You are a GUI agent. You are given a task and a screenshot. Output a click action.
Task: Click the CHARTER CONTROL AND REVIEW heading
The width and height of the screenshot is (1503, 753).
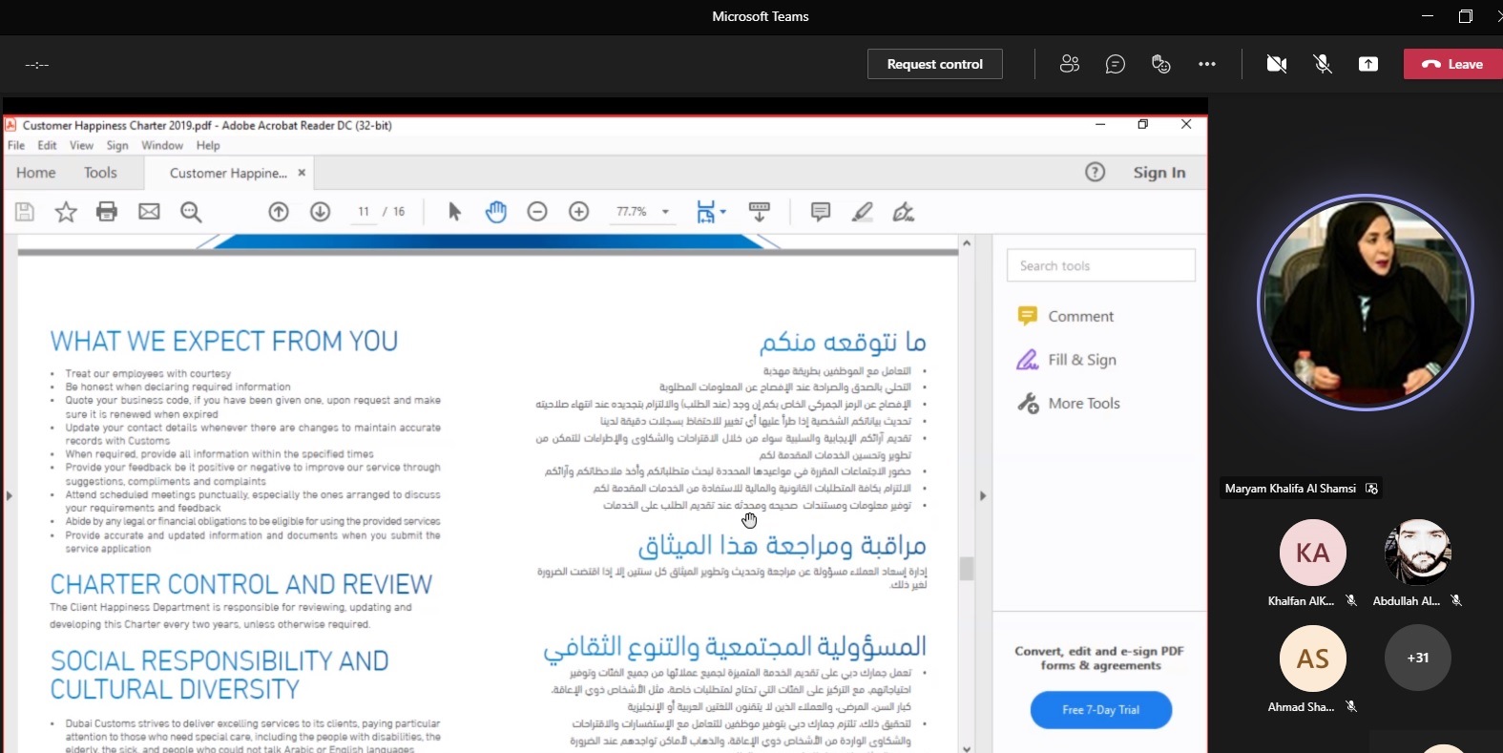(x=241, y=584)
